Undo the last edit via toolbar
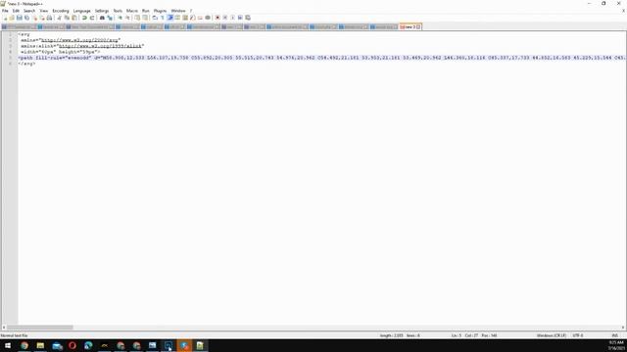This screenshot has height=352, width=627. [84, 18]
